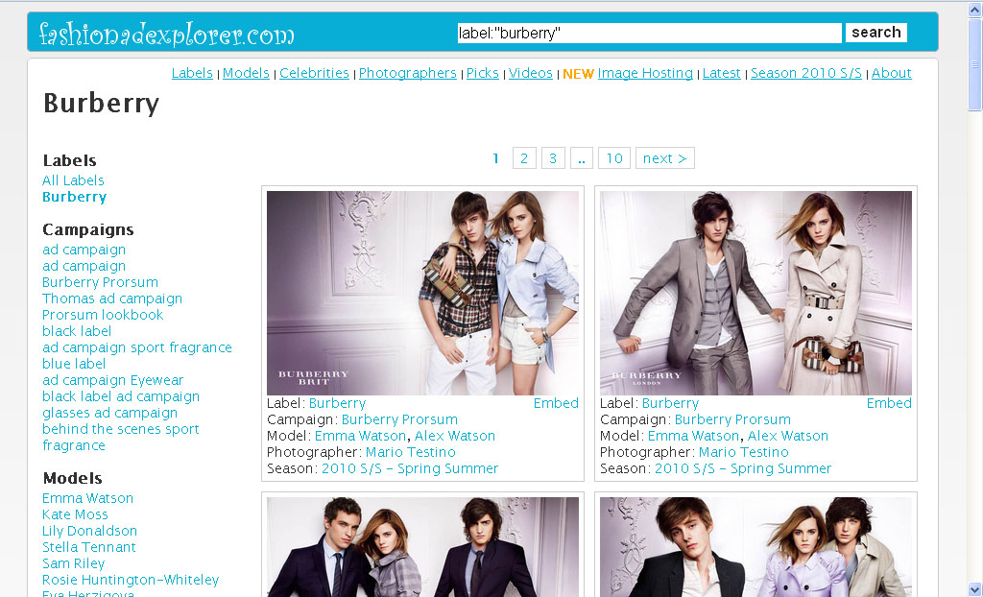Screen dimensions: 983x597
Task: Open glasses ad campaign link
Action: tap(109, 413)
